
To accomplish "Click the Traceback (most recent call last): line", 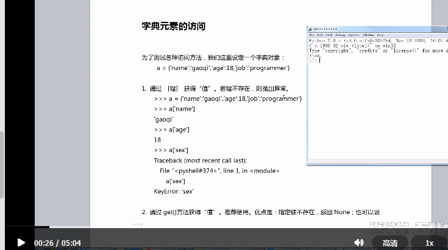I will coord(201,161).
